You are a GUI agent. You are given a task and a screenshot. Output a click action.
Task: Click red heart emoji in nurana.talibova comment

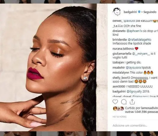point(136,49)
